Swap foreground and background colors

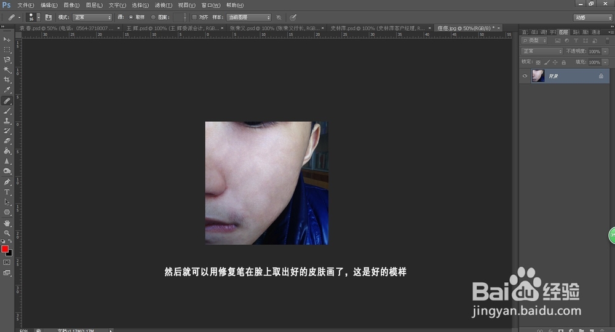click(x=10, y=240)
